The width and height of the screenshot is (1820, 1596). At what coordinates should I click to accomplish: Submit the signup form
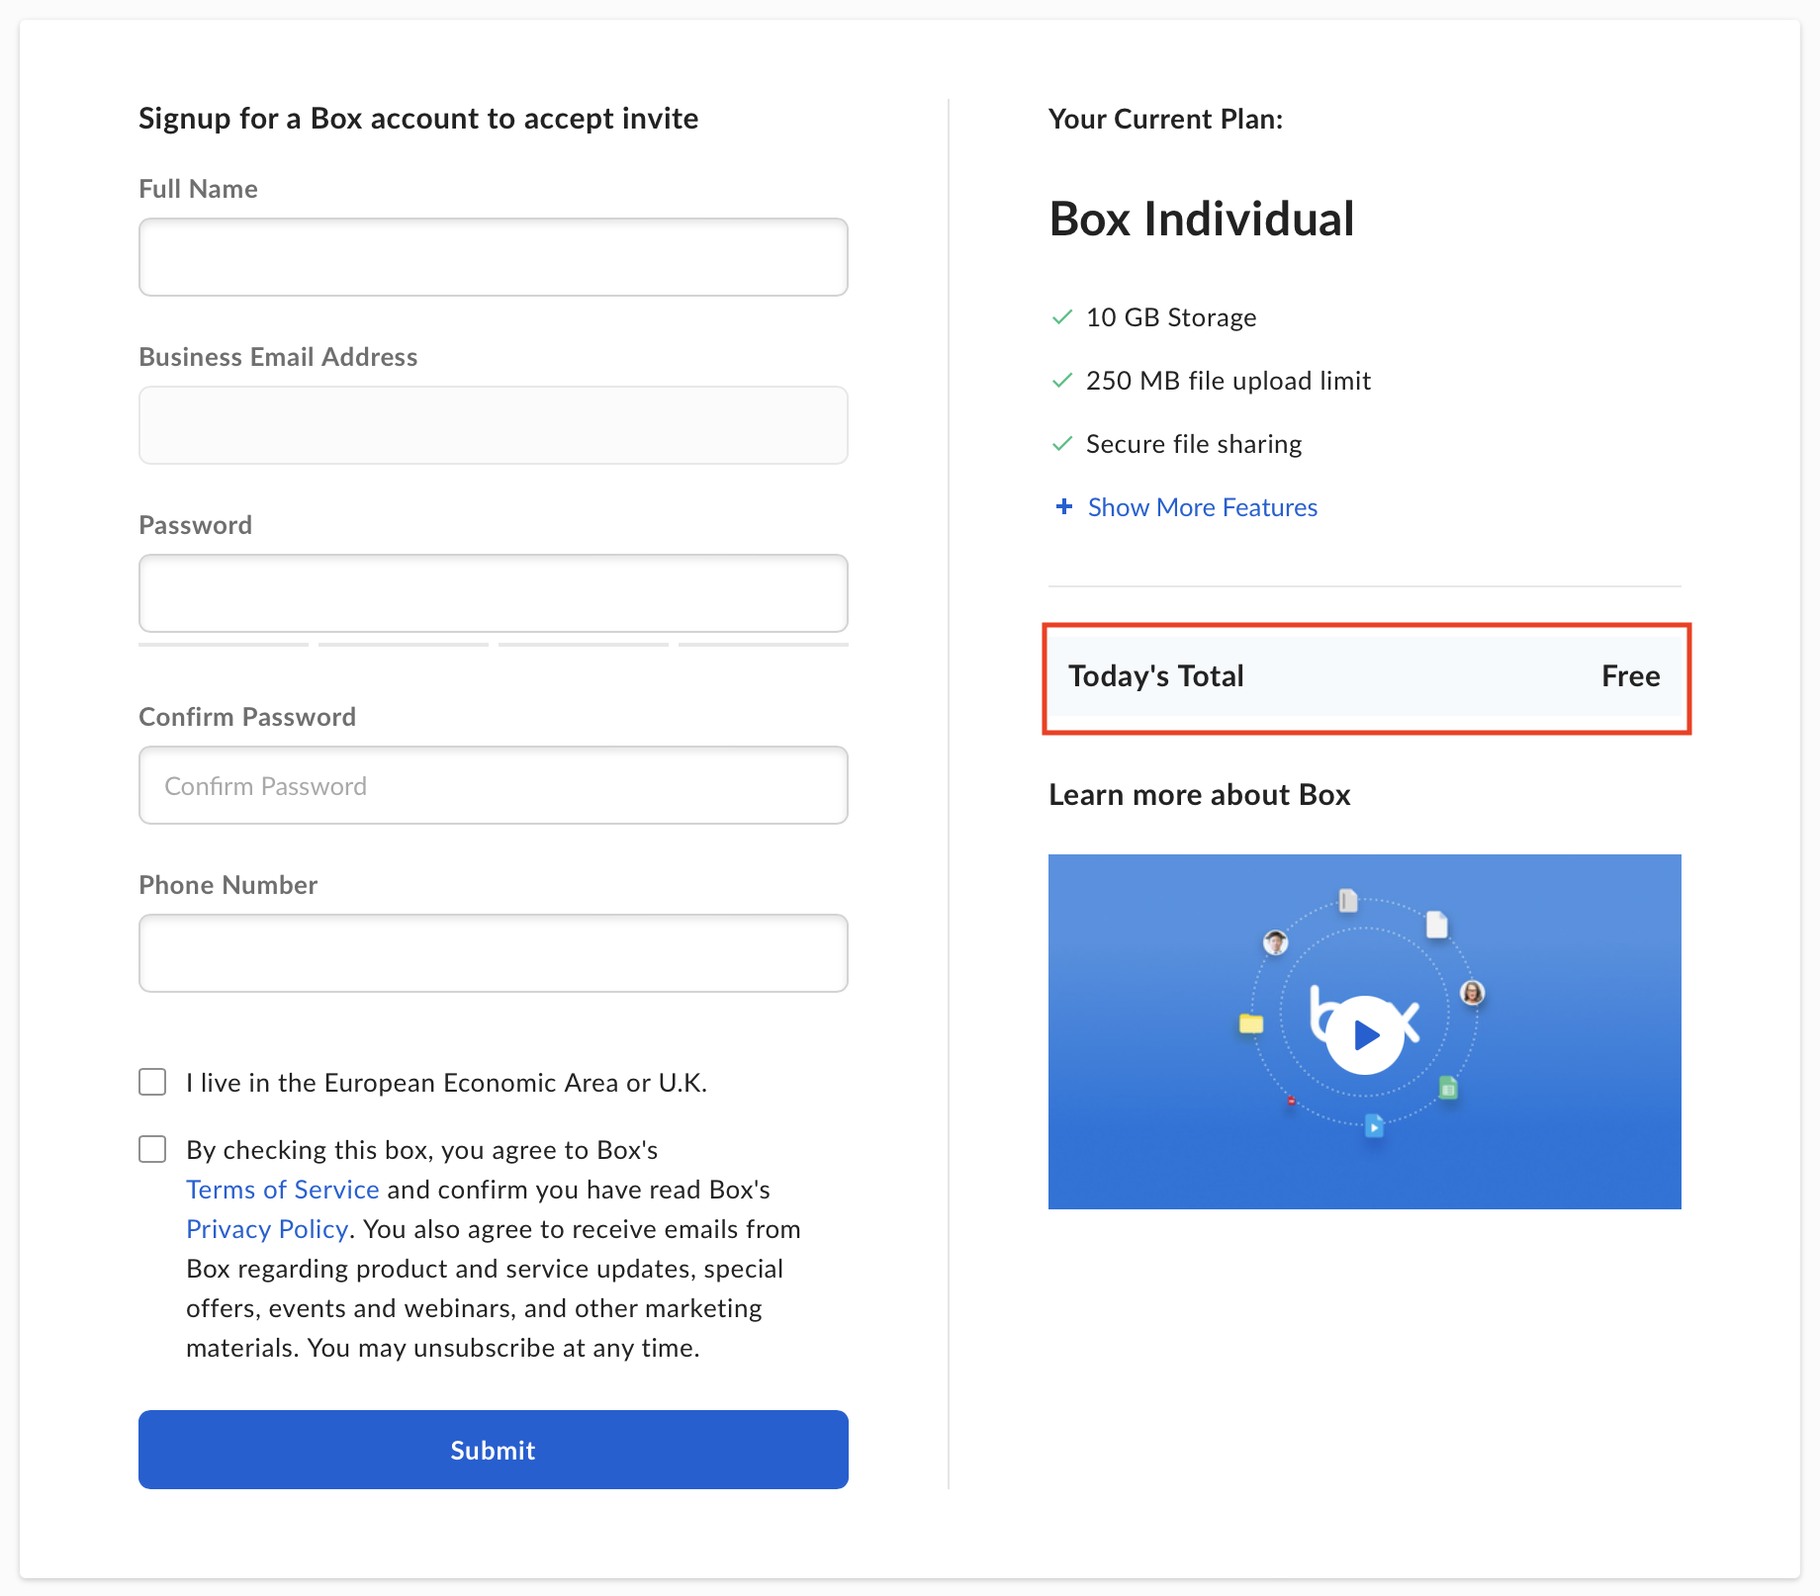click(494, 1450)
